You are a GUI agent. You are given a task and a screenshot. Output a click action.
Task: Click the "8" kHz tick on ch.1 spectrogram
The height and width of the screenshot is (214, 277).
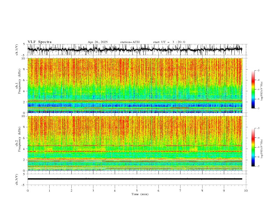point(24,69)
